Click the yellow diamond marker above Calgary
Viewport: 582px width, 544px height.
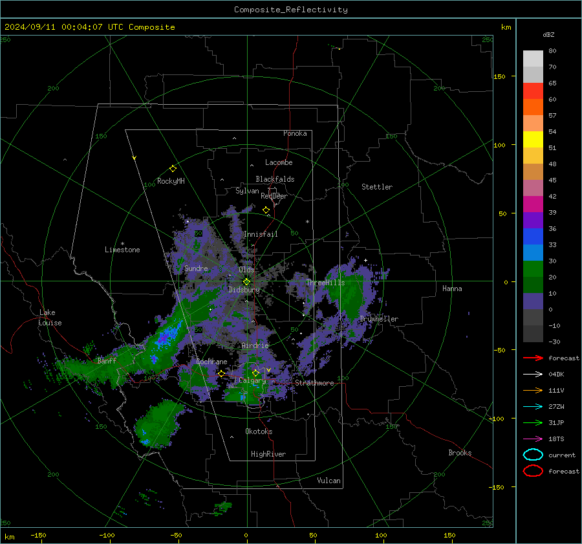pyautogui.click(x=255, y=373)
